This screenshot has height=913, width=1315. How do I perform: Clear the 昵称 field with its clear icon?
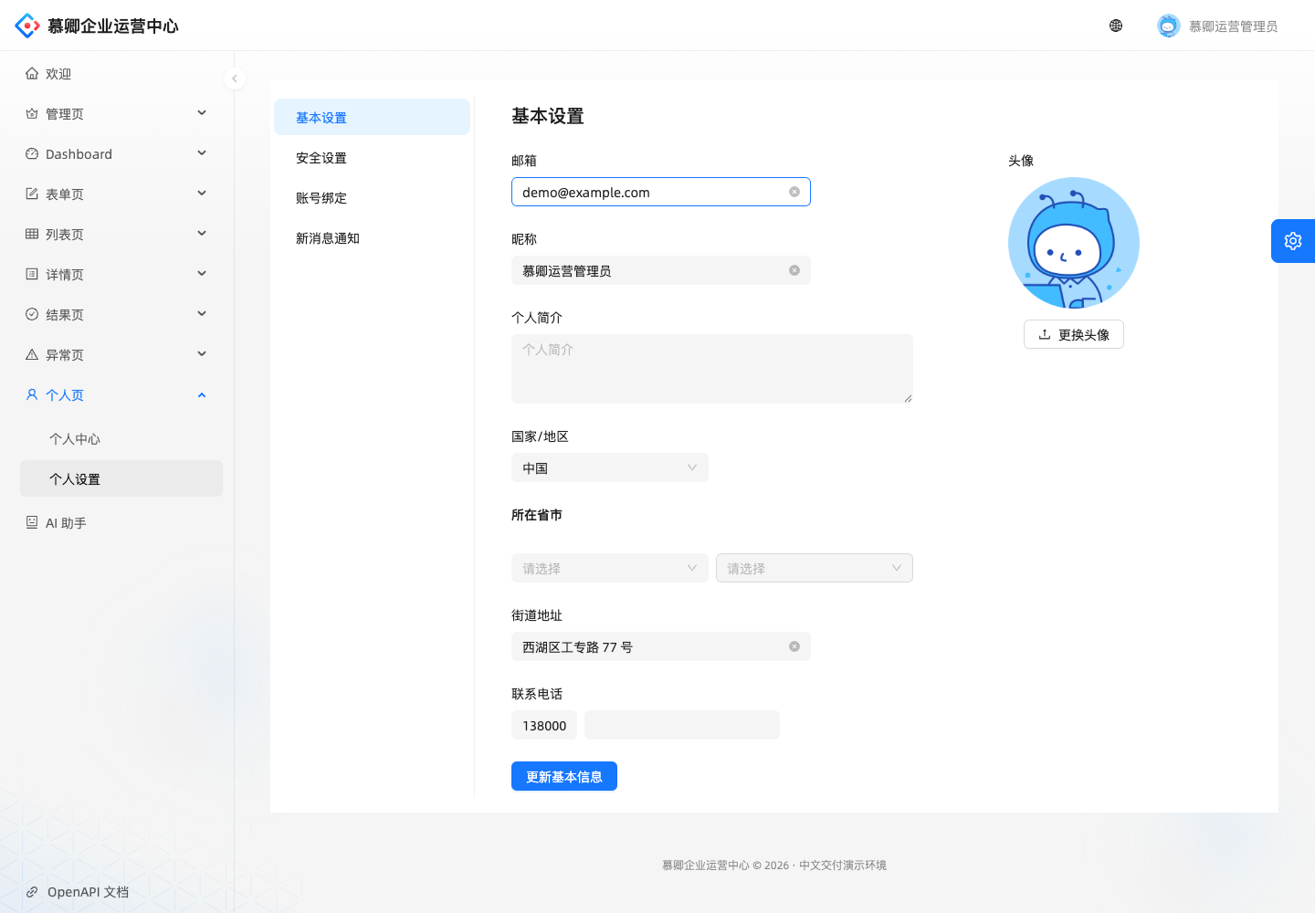tap(794, 270)
